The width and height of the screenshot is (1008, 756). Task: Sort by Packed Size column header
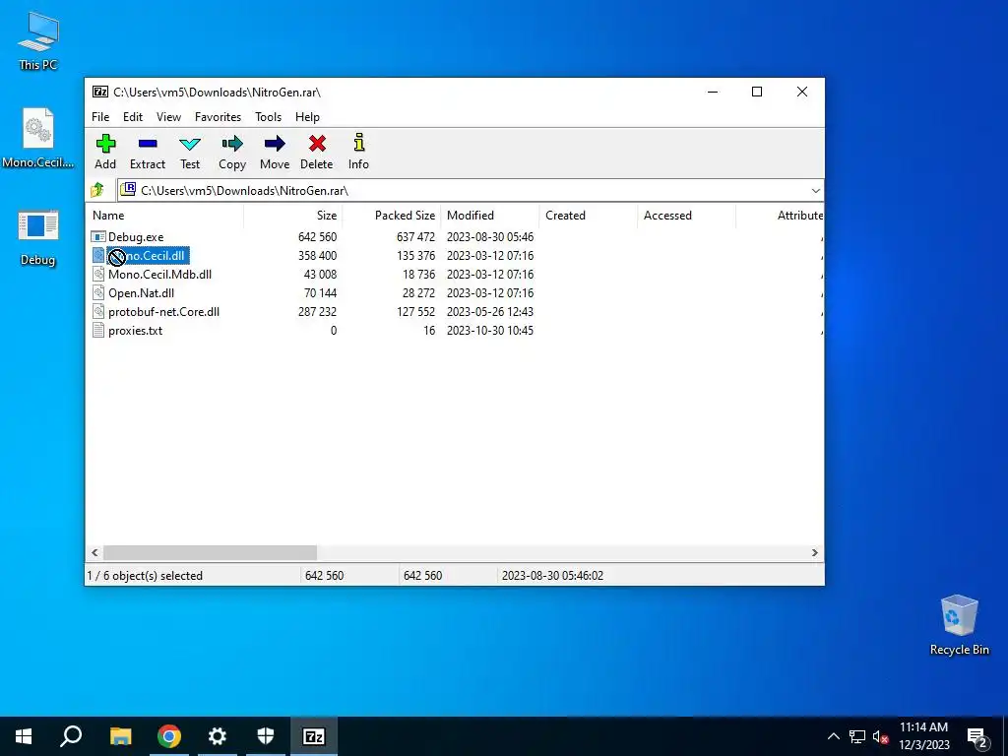(392, 216)
